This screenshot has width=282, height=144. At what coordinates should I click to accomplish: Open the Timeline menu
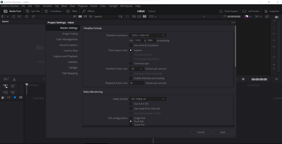(x=47, y=6)
